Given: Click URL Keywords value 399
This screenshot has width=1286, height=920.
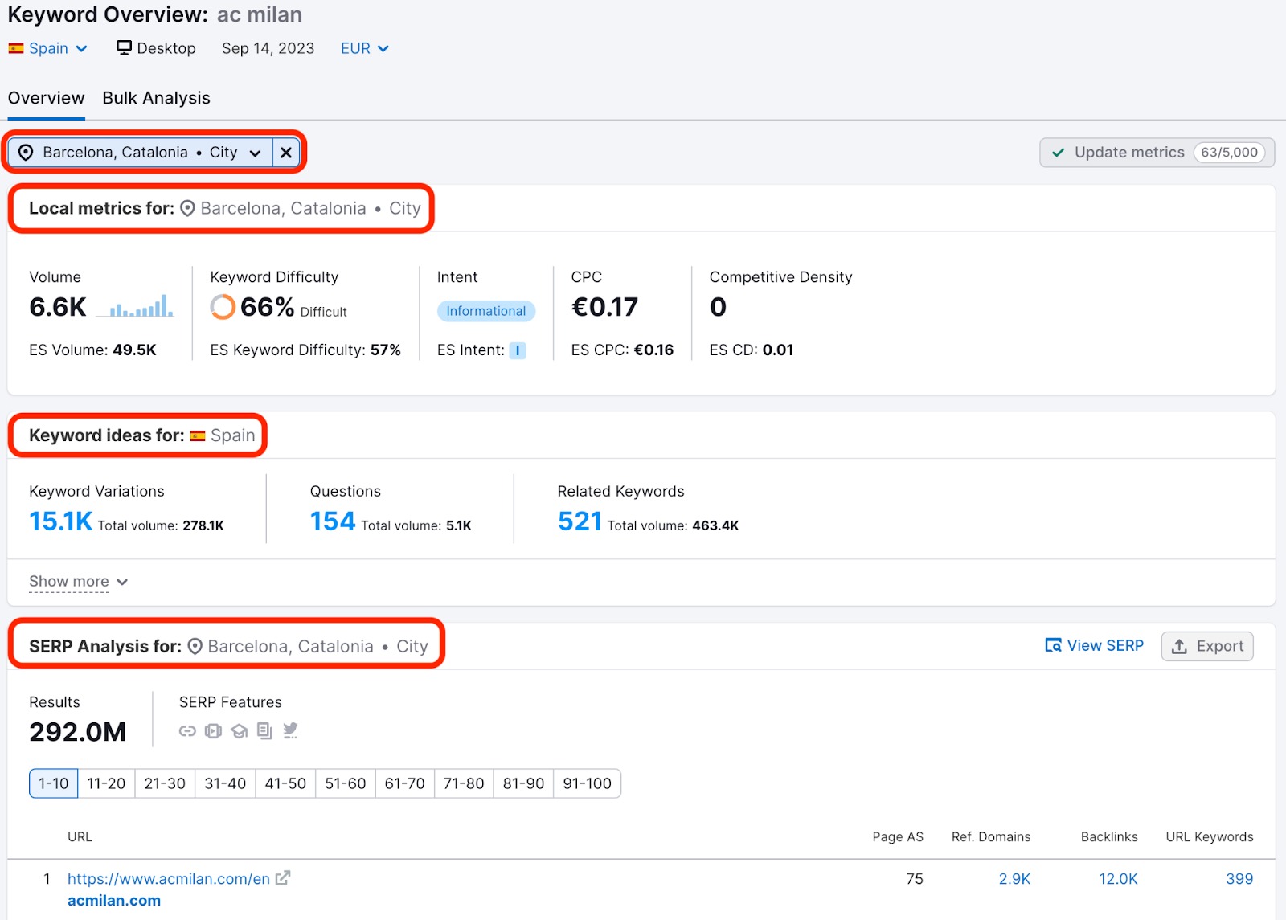Looking at the screenshot, I should [1239, 879].
